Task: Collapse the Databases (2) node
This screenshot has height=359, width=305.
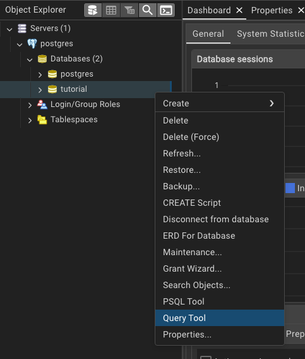Action: pos(30,60)
